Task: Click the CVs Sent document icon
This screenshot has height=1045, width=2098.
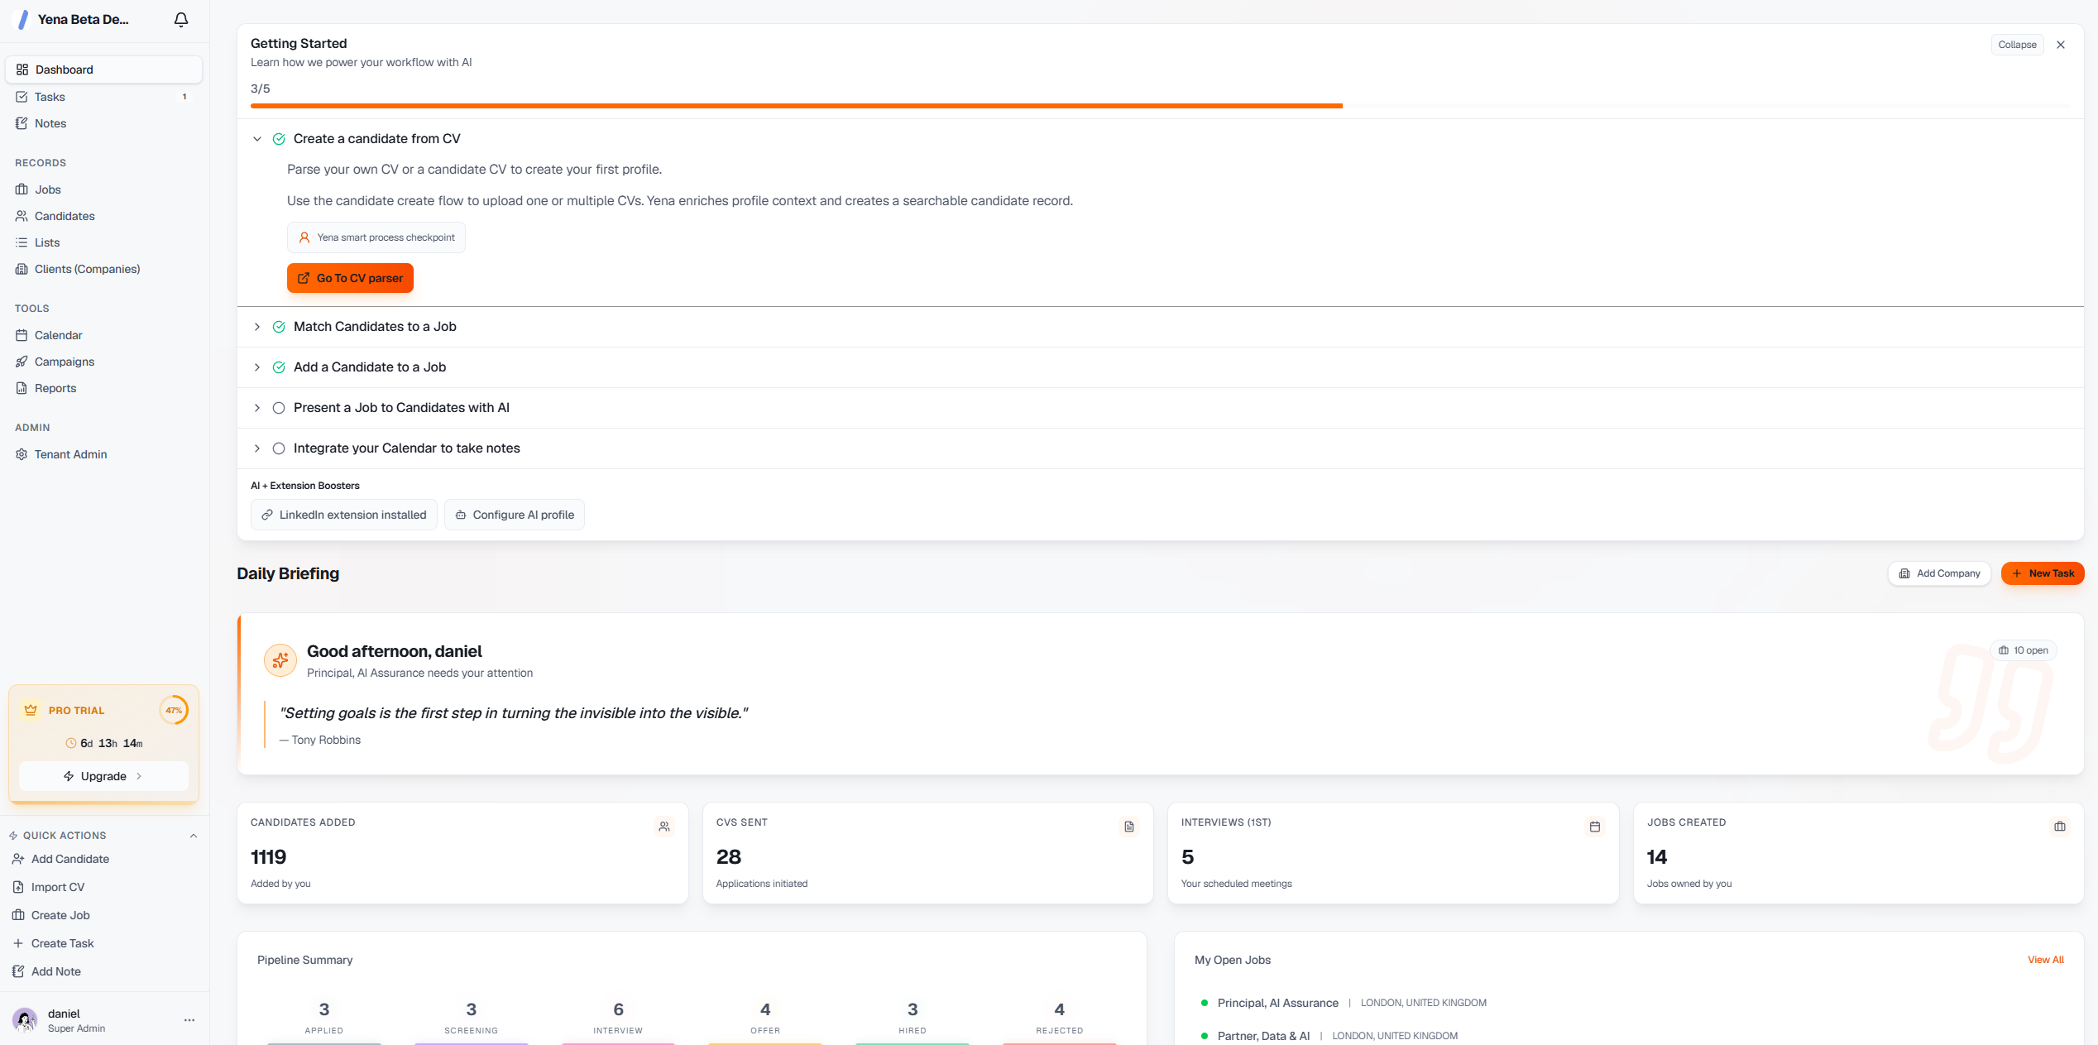Action: click(x=1129, y=827)
